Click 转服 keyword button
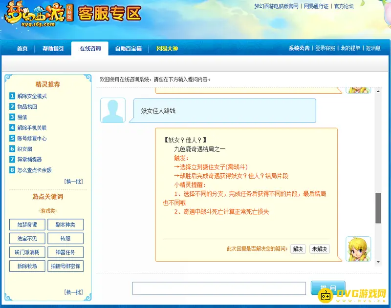This screenshot has width=391, height=308. click(65, 239)
